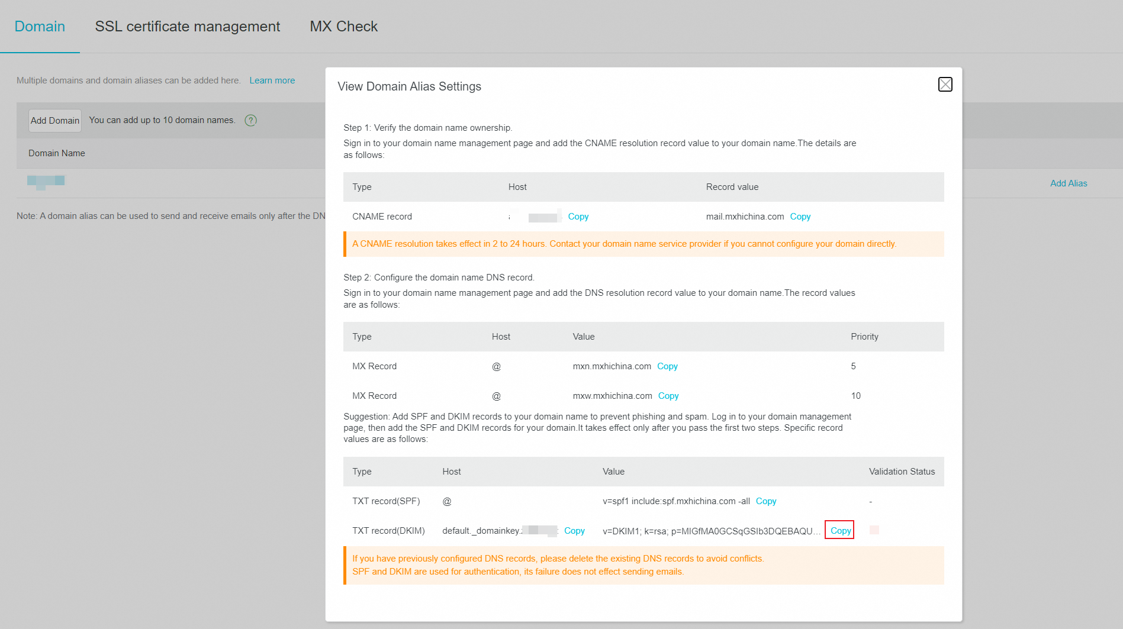Select the blurred domain name entry
The height and width of the screenshot is (629, 1123).
[x=46, y=182]
